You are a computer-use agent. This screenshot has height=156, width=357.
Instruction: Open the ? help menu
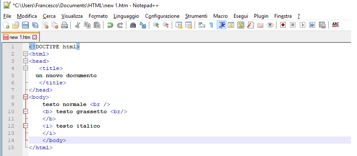pos(299,16)
